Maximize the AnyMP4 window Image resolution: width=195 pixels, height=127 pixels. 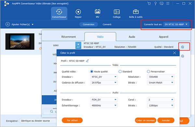pyautogui.click(x=184, y=4)
